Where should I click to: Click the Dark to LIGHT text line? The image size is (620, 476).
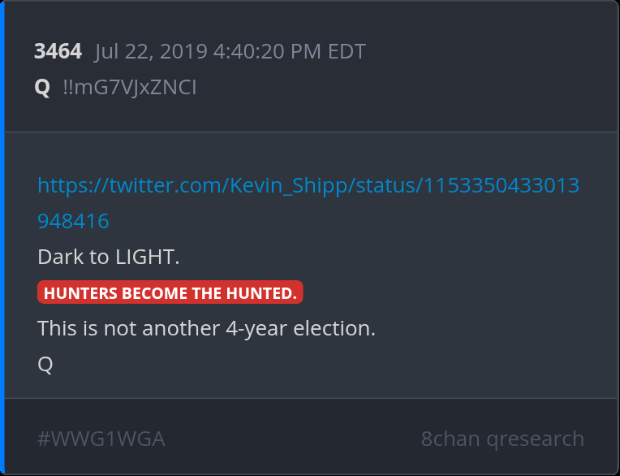pyautogui.click(x=108, y=257)
